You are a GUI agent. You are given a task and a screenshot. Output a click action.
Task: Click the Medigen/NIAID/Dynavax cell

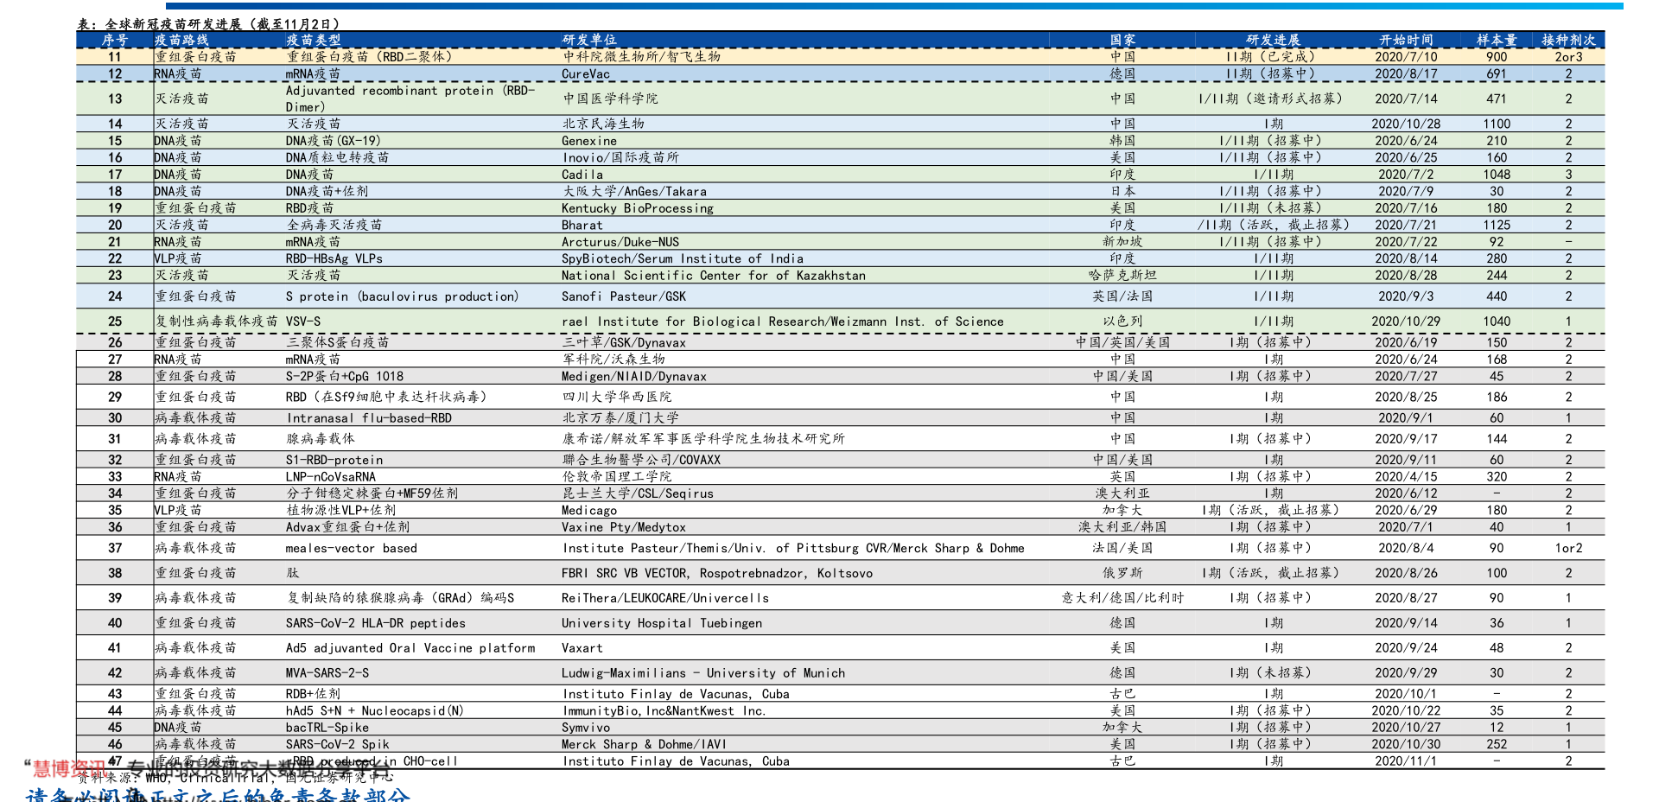(x=634, y=377)
